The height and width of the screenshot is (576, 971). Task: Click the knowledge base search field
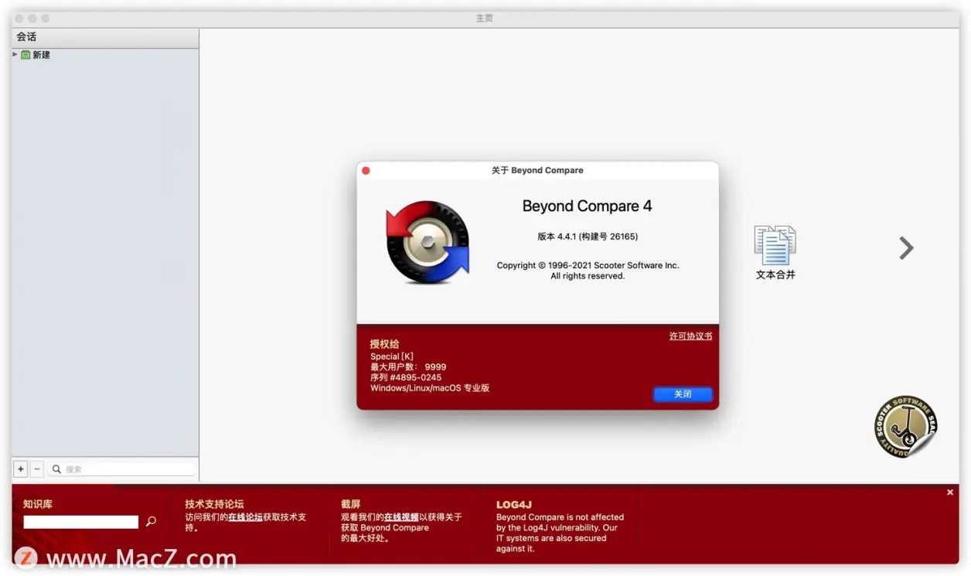[80, 522]
